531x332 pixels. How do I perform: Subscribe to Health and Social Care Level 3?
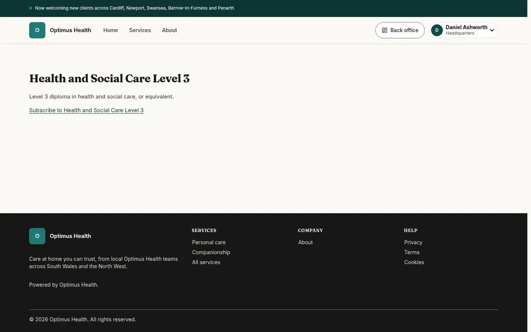pyautogui.click(x=86, y=110)
